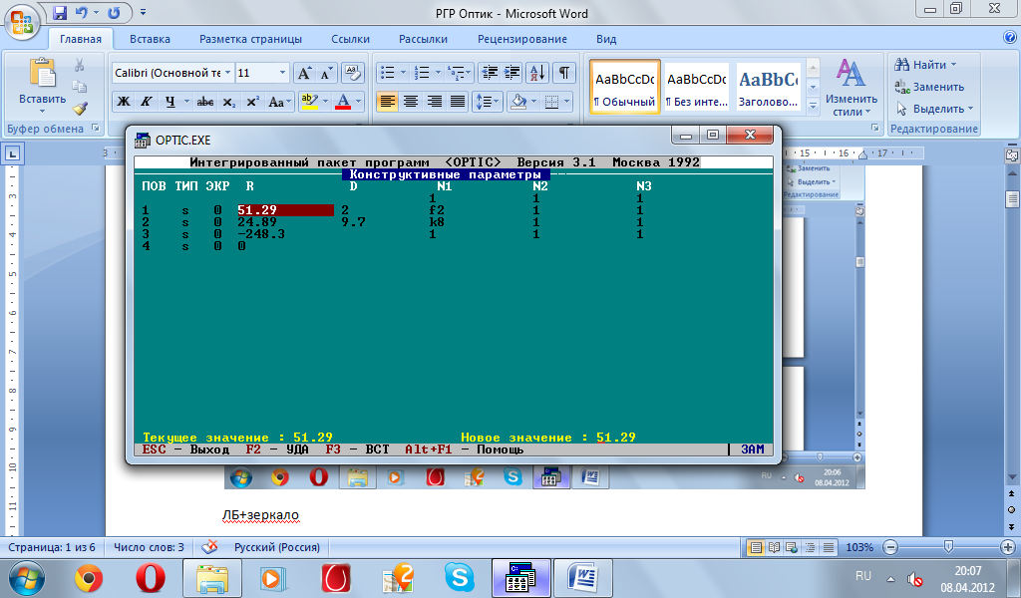Viewport: 1021px width, 598px height.
Task: Click the muted volume tray icon
Action: click(x=915, y=578)
